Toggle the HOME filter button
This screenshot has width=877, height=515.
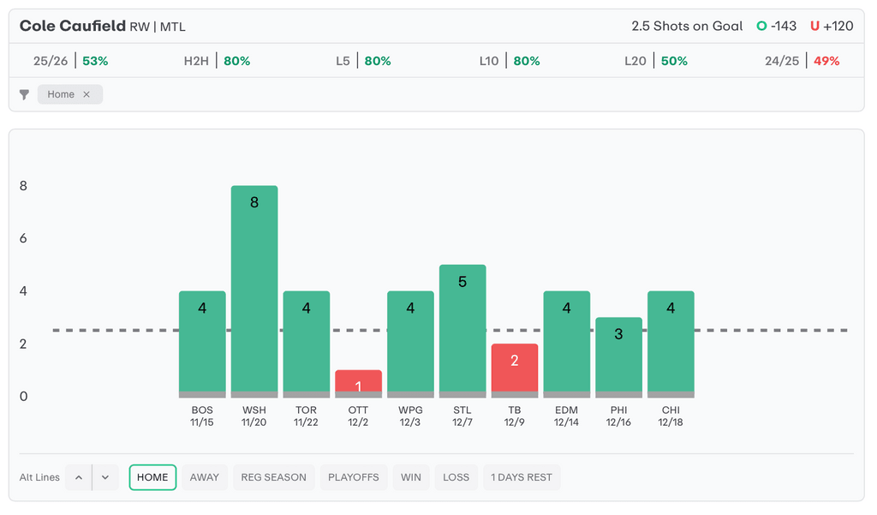tap(152, 477)
